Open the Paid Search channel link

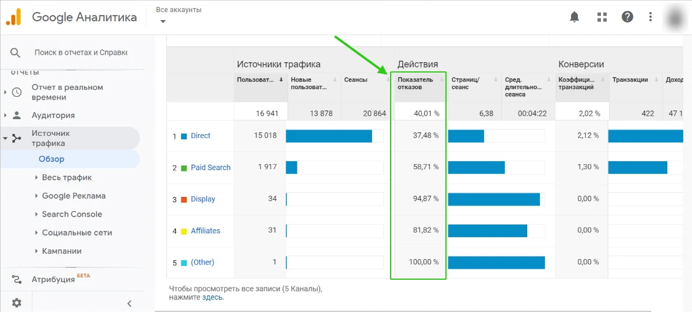[x=210, y=168]
